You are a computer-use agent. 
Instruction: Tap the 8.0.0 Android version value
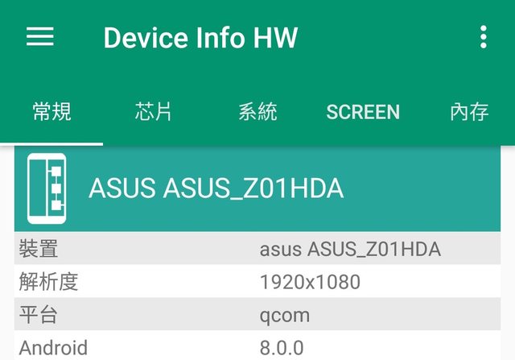[x=282, y=348]
